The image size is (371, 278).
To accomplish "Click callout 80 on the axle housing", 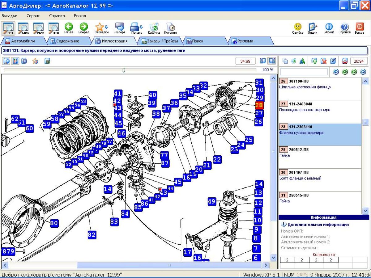I will (x=54, y=223).
